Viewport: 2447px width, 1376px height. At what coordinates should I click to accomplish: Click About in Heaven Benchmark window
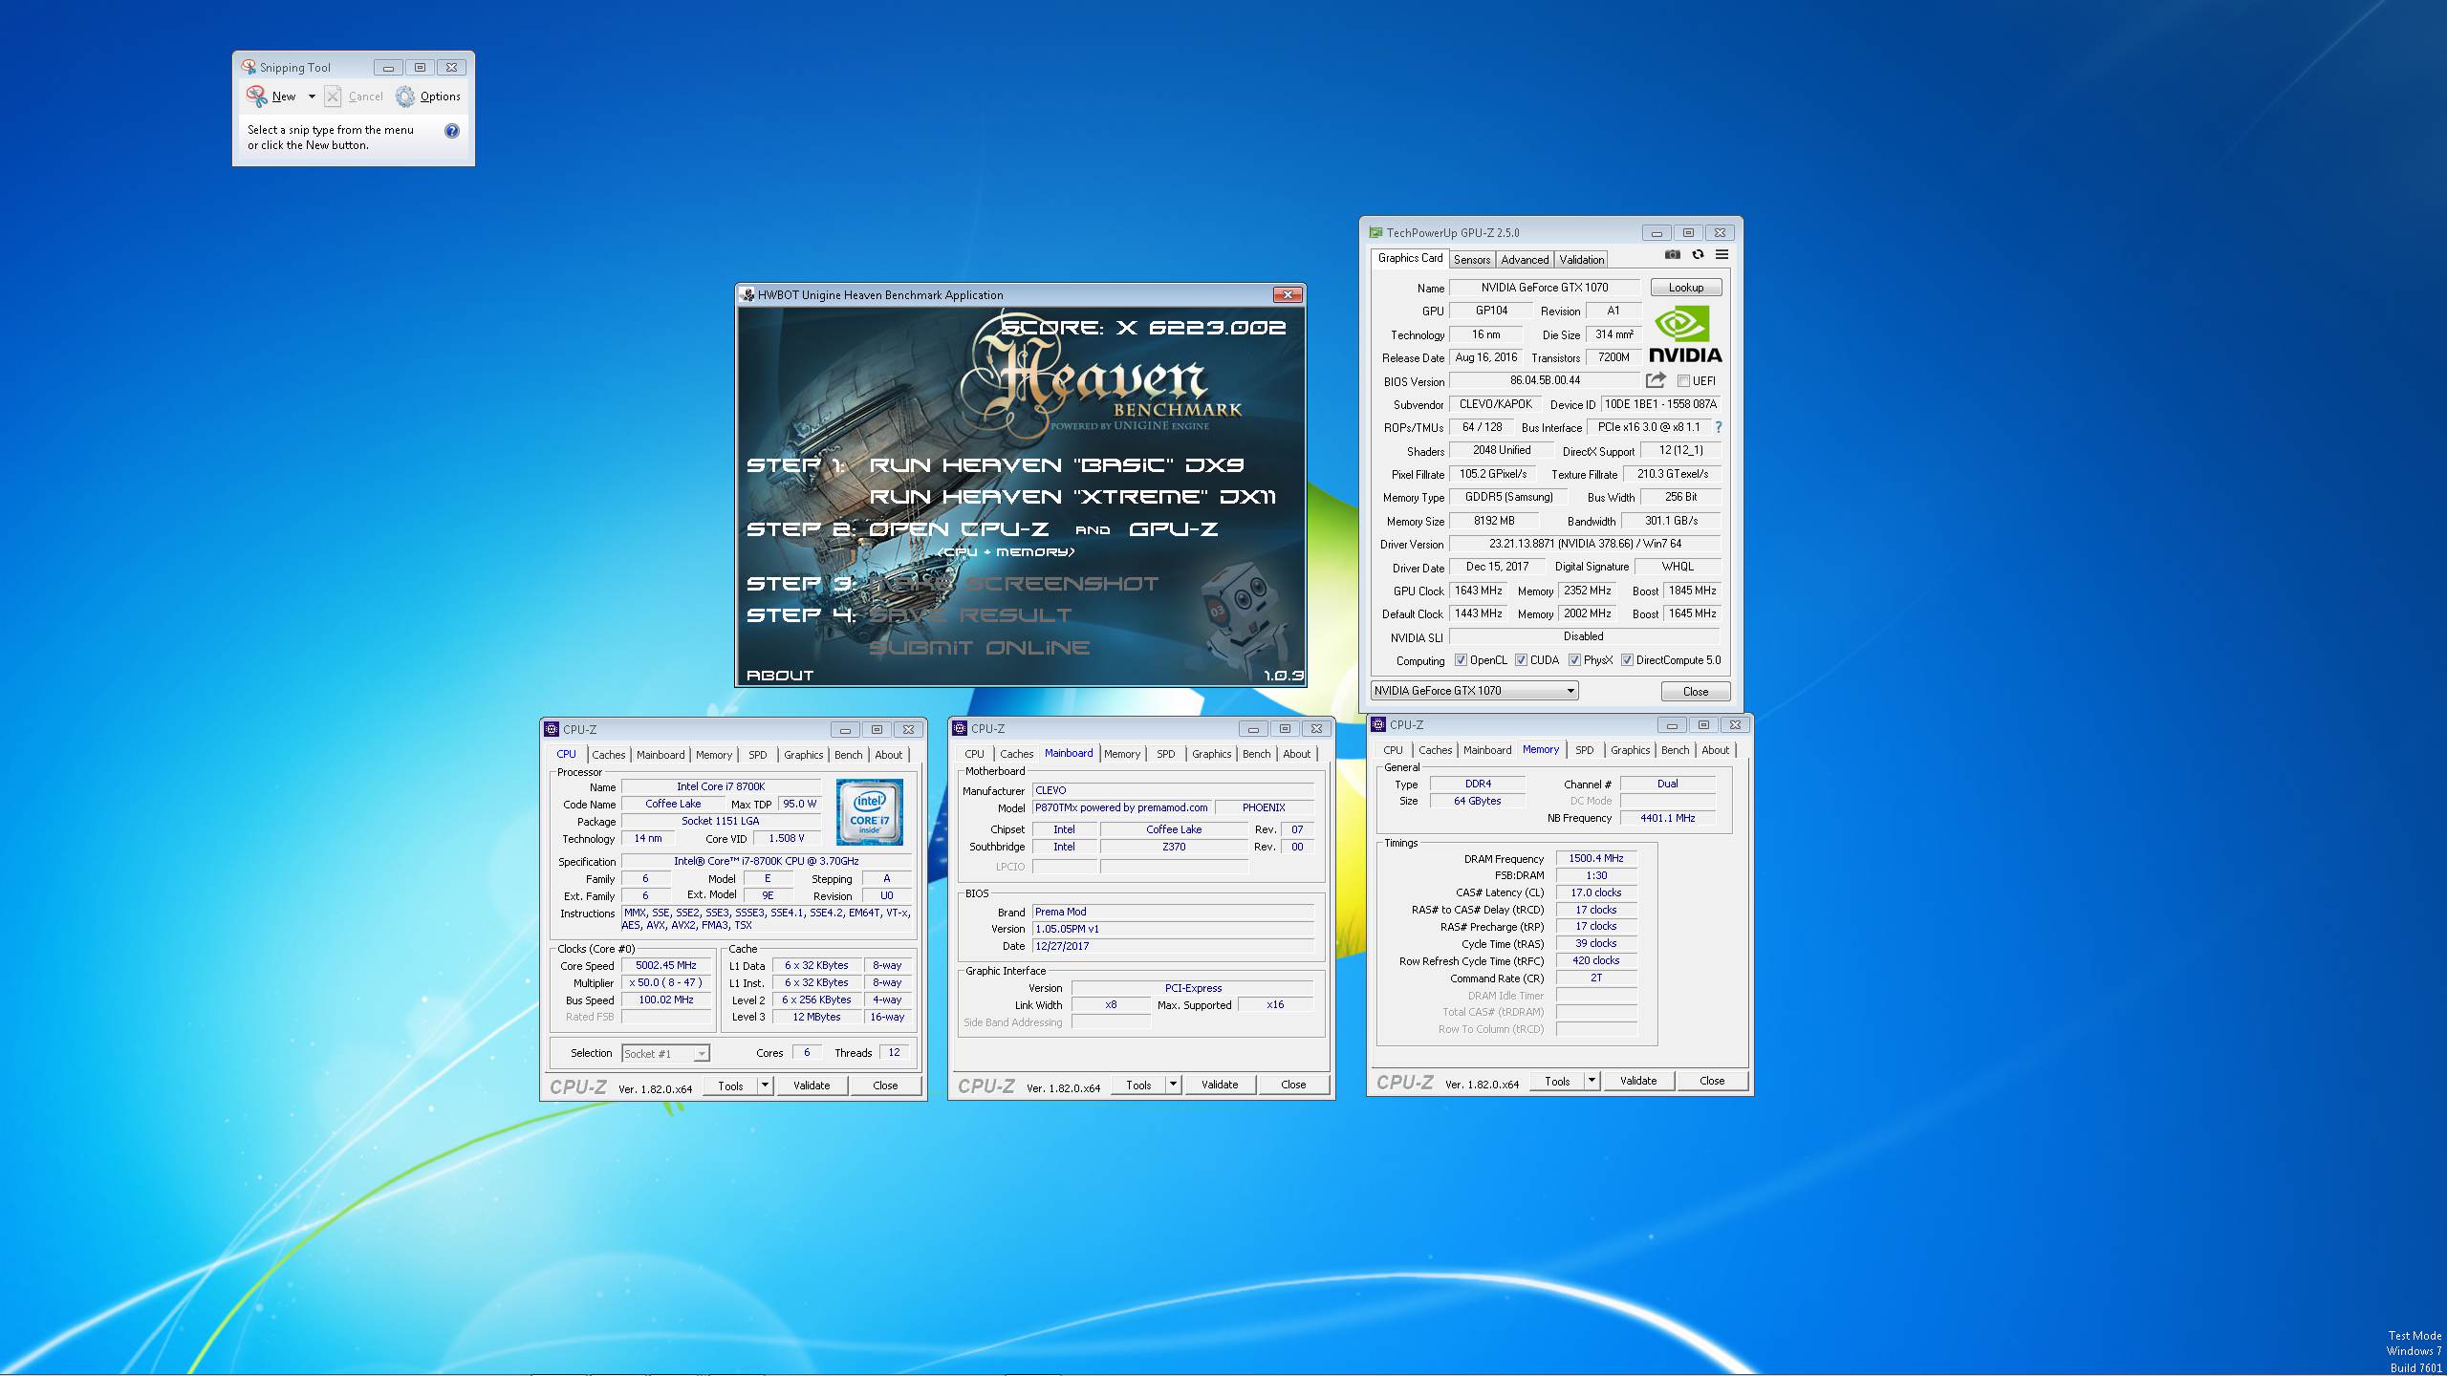tap(779, 675)
